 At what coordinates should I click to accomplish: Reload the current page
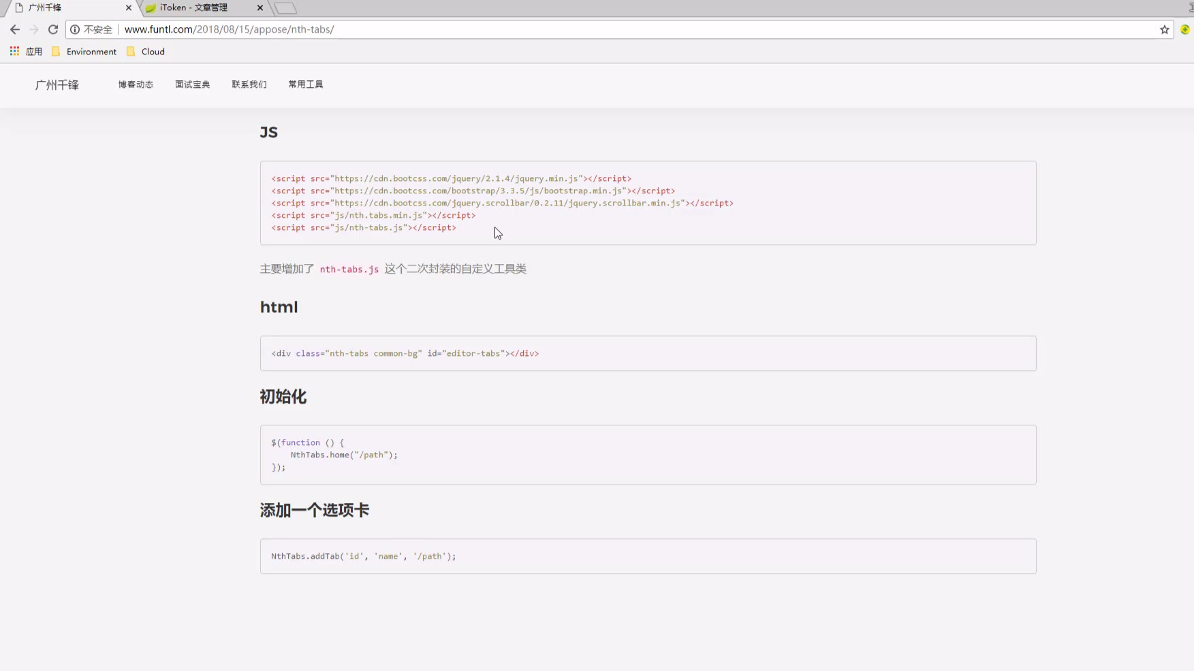pyautogui.click(x=53, y=29)
